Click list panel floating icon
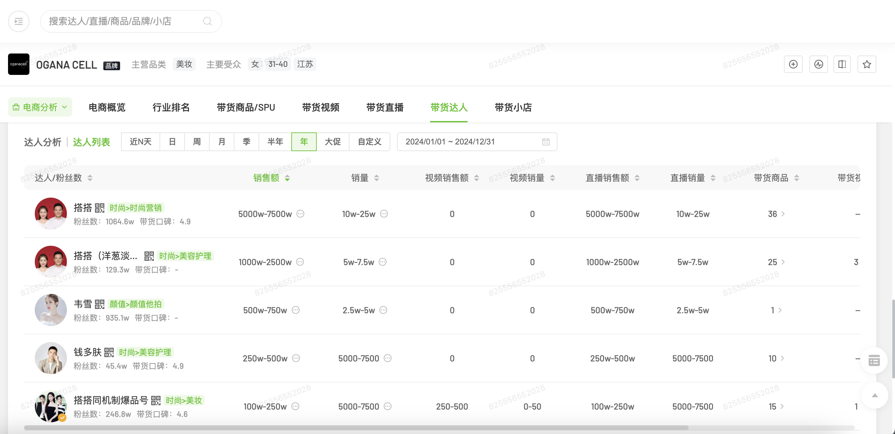The image size is (895, 434). [x=874, y=360]
